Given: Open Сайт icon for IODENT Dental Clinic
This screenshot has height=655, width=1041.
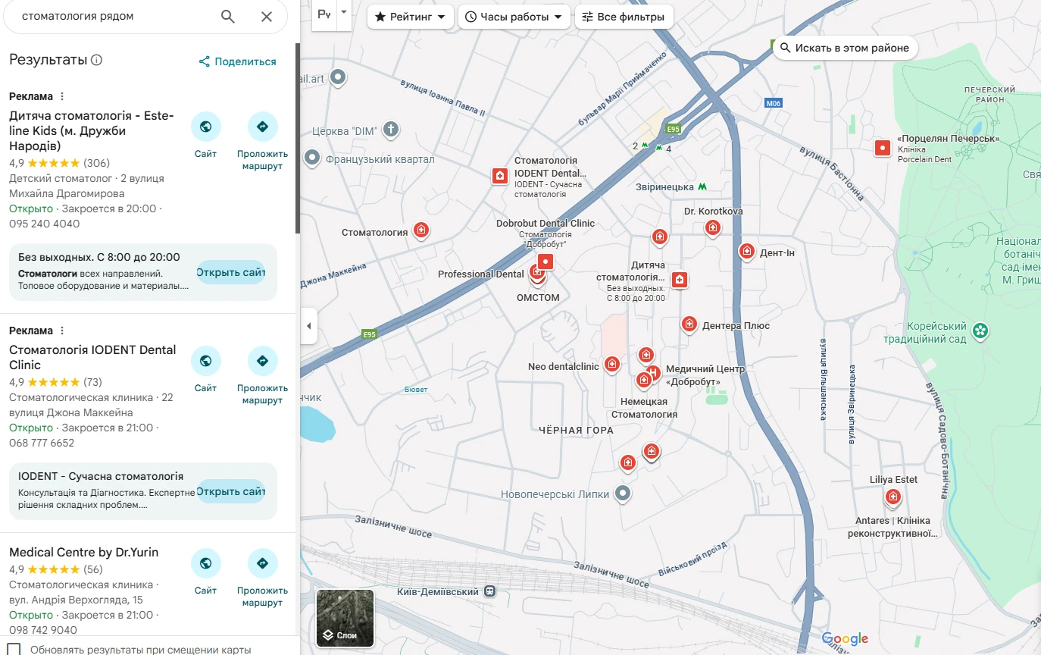Looking at the screenshot, I should (x=205, y=361).
